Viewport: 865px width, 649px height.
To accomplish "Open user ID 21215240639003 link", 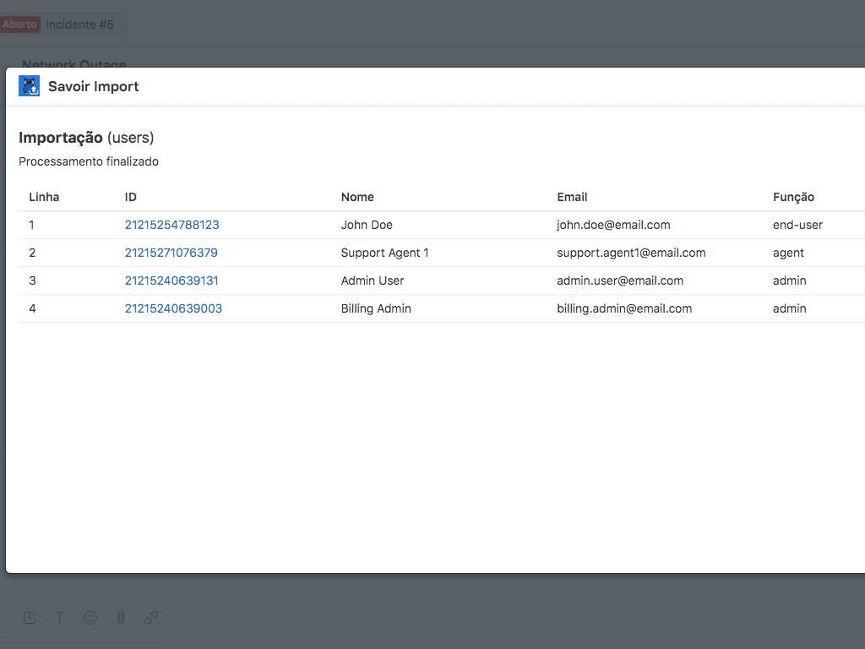I will (173, 308).
